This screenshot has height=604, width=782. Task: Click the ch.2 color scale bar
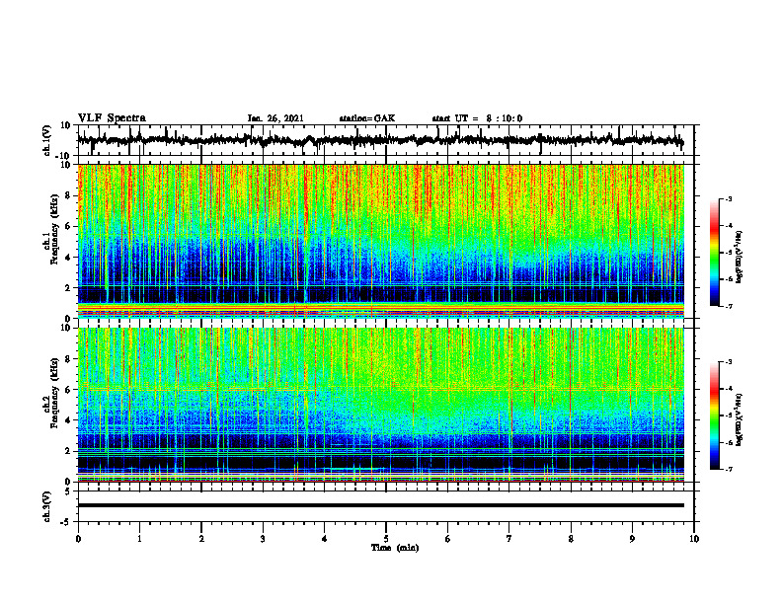click(715, 415)
